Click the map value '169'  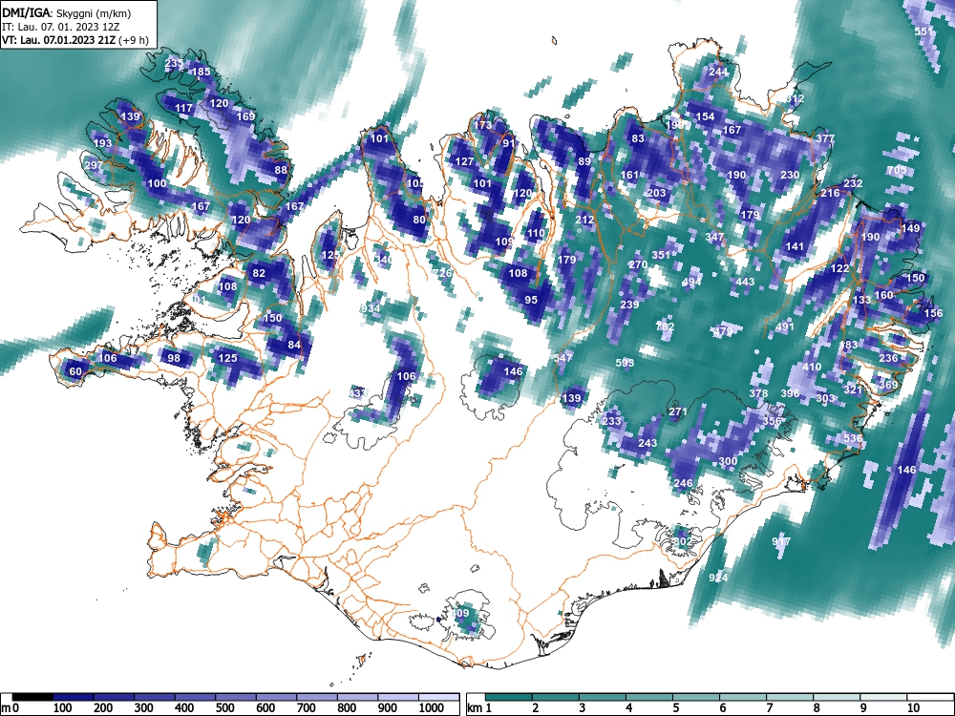coord(245,116)
